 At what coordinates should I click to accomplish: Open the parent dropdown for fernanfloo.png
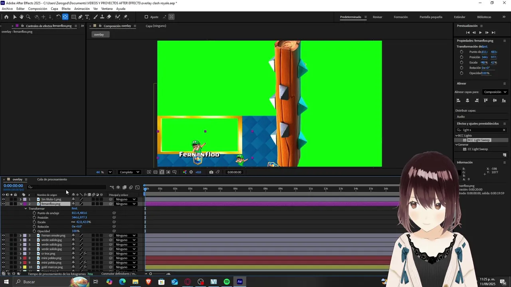126,204
